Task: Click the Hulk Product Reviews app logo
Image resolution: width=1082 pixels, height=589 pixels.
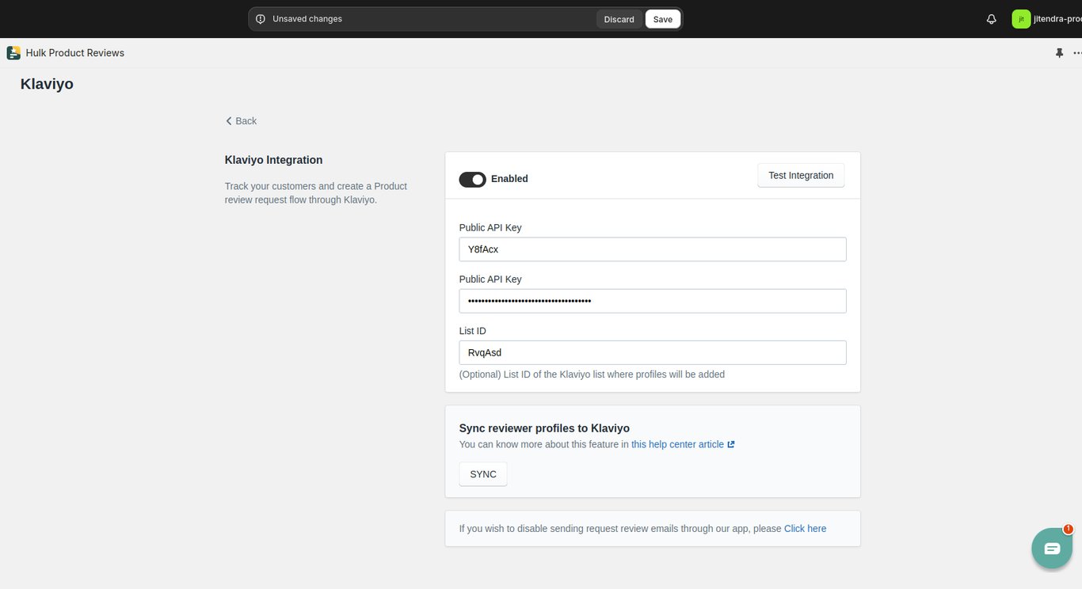Action: pyautogui.click(x=13, y=53)
